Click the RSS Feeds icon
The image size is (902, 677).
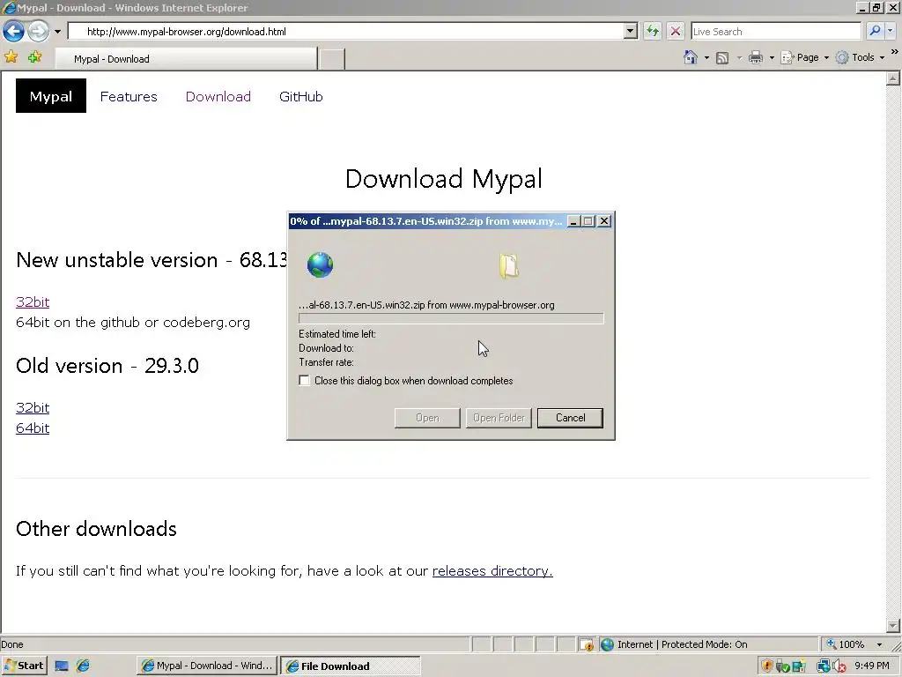[x=722, y=57]
